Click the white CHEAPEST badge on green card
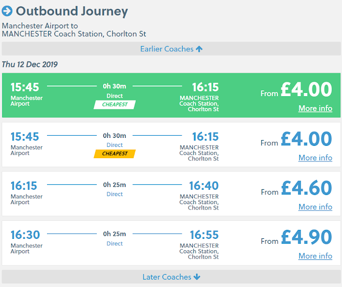This screenshot has width=342, height=287. point(115,105)
